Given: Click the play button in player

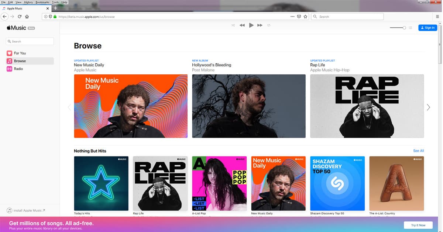Looking at the screenshot, I should [251, 25].
